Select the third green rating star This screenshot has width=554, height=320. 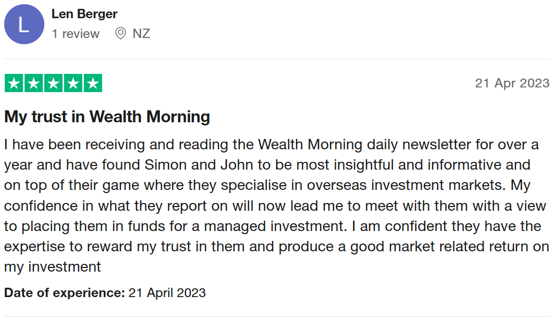pos(53,83)
